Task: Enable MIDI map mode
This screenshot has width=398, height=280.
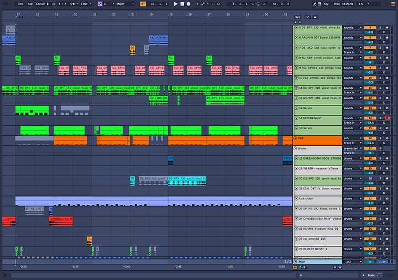Action: click(x=337, y=4)
